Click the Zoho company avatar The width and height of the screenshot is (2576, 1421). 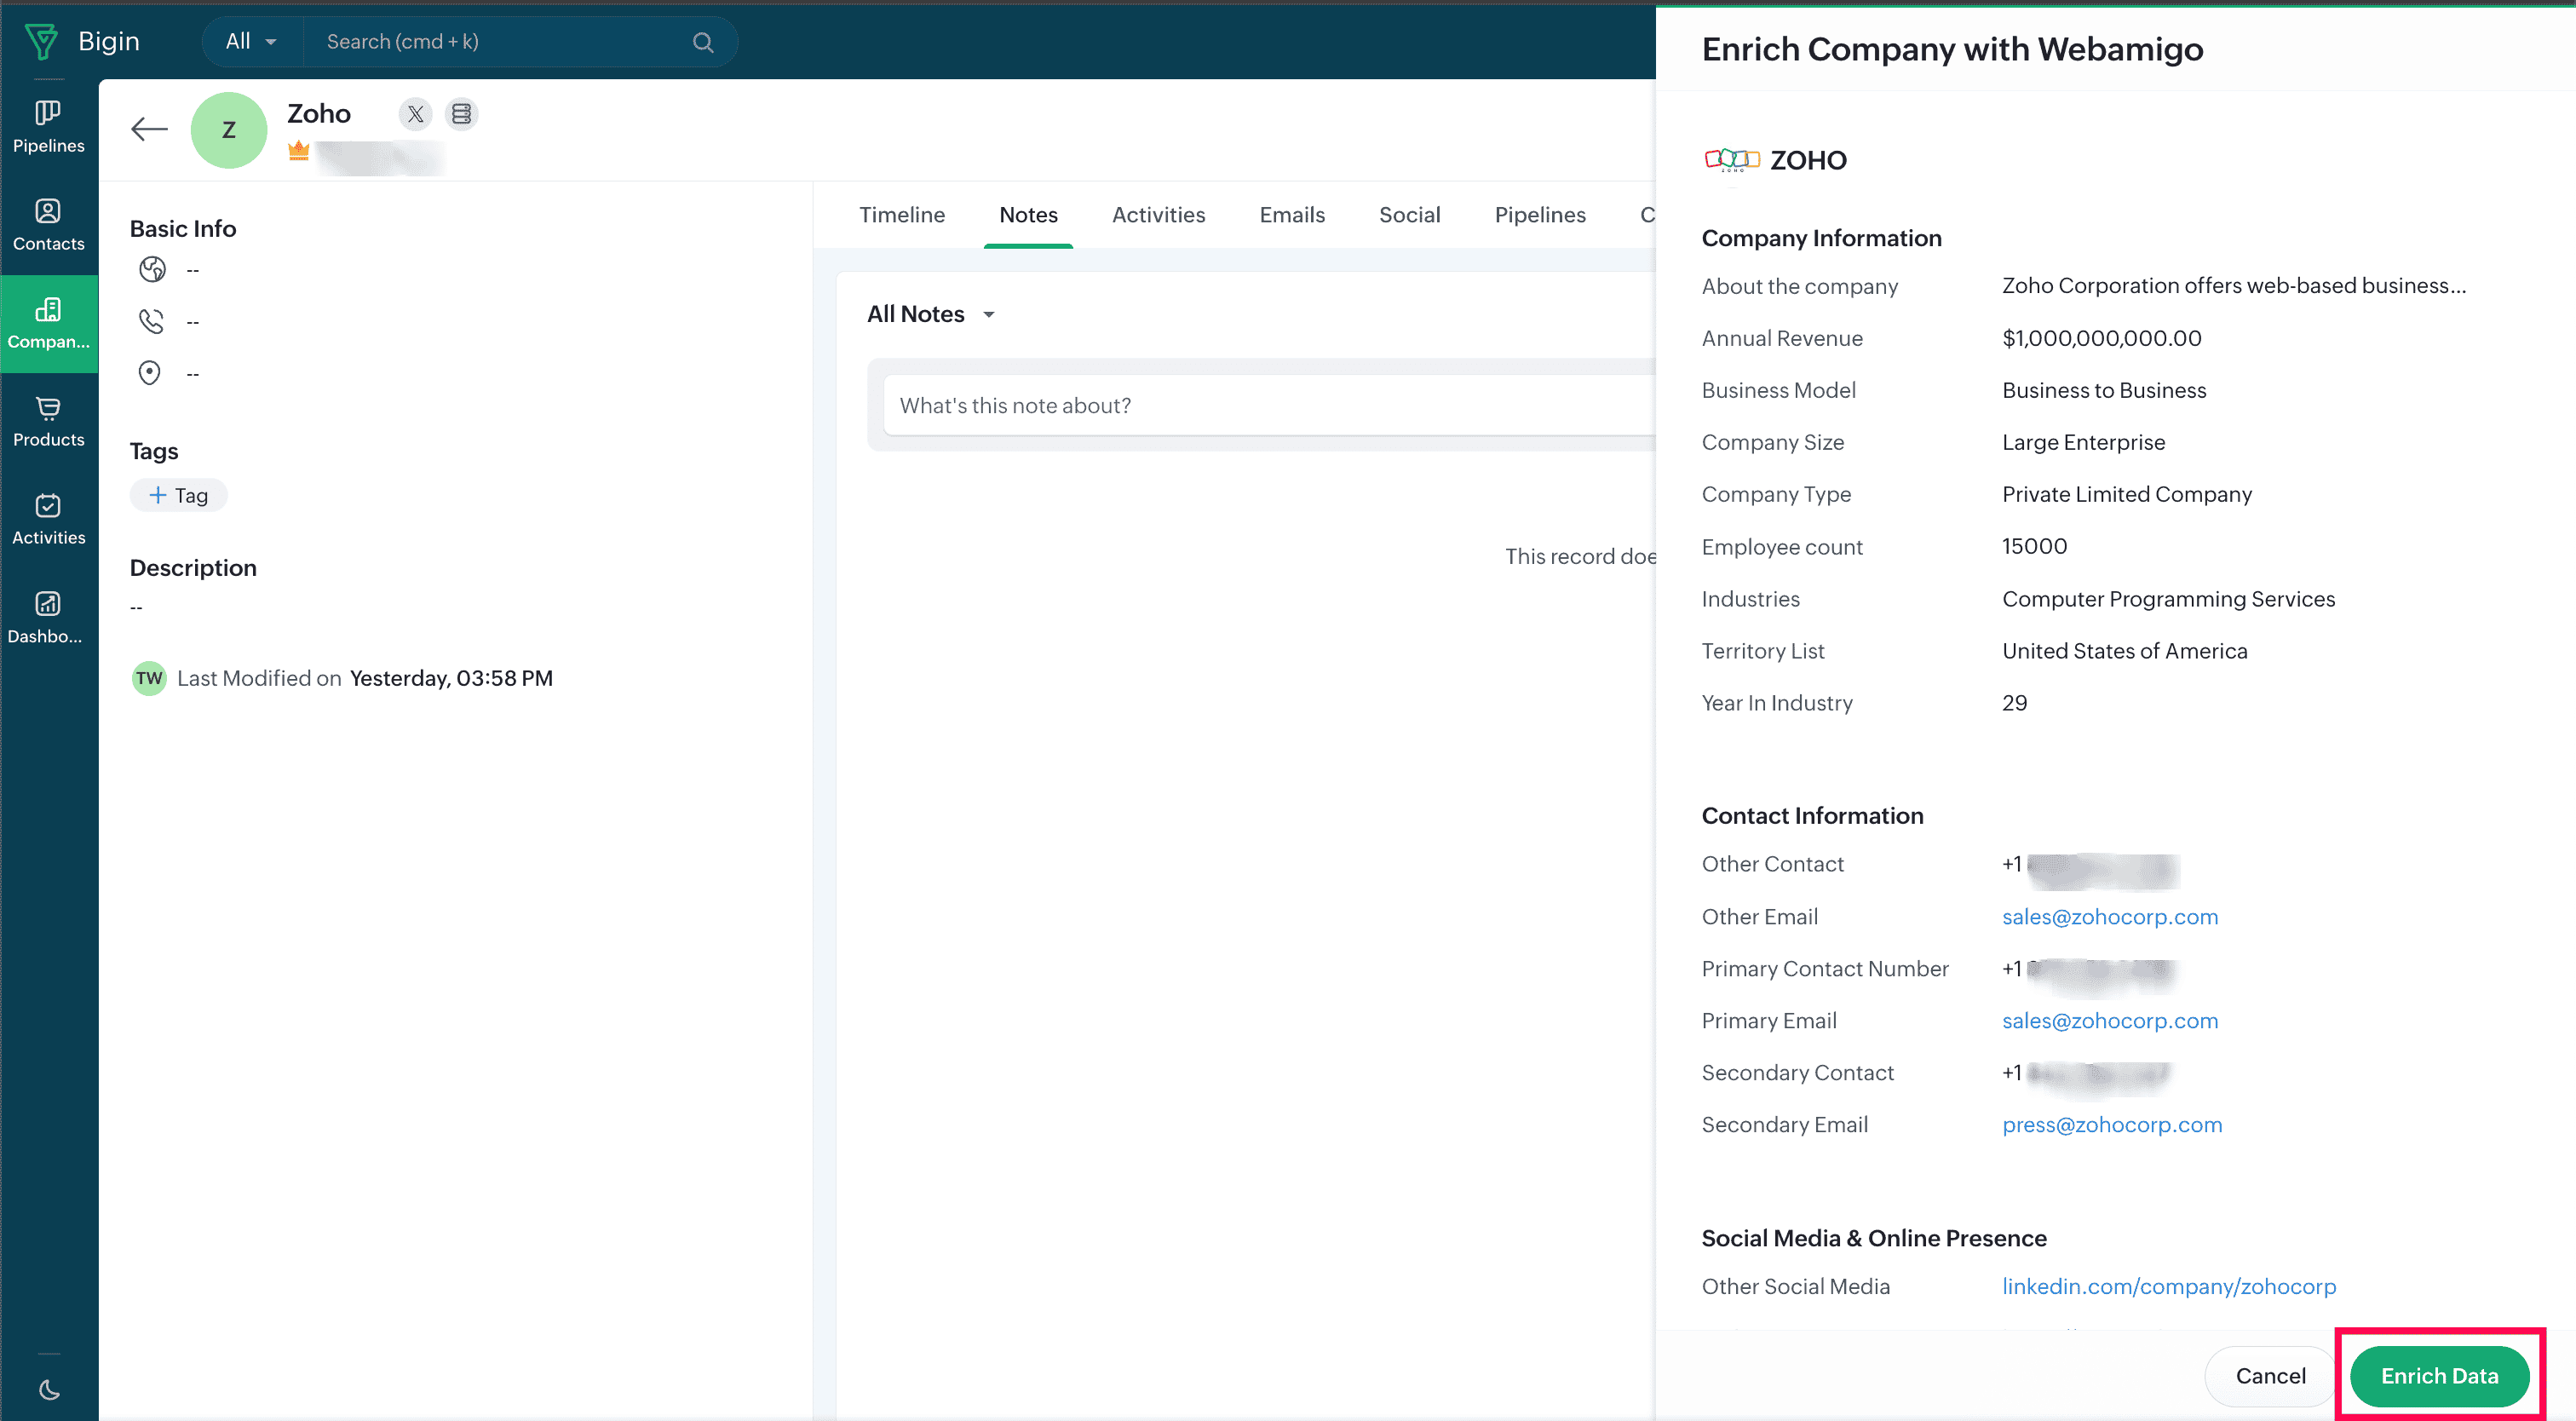pyautogui.click(x=229, y=130)
